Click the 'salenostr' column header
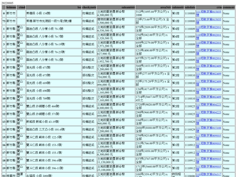 point(178,7)
